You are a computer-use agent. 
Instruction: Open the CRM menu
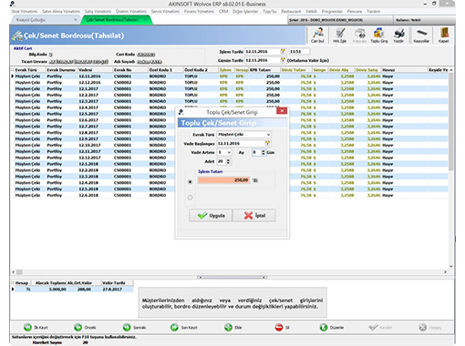(223, 11)
